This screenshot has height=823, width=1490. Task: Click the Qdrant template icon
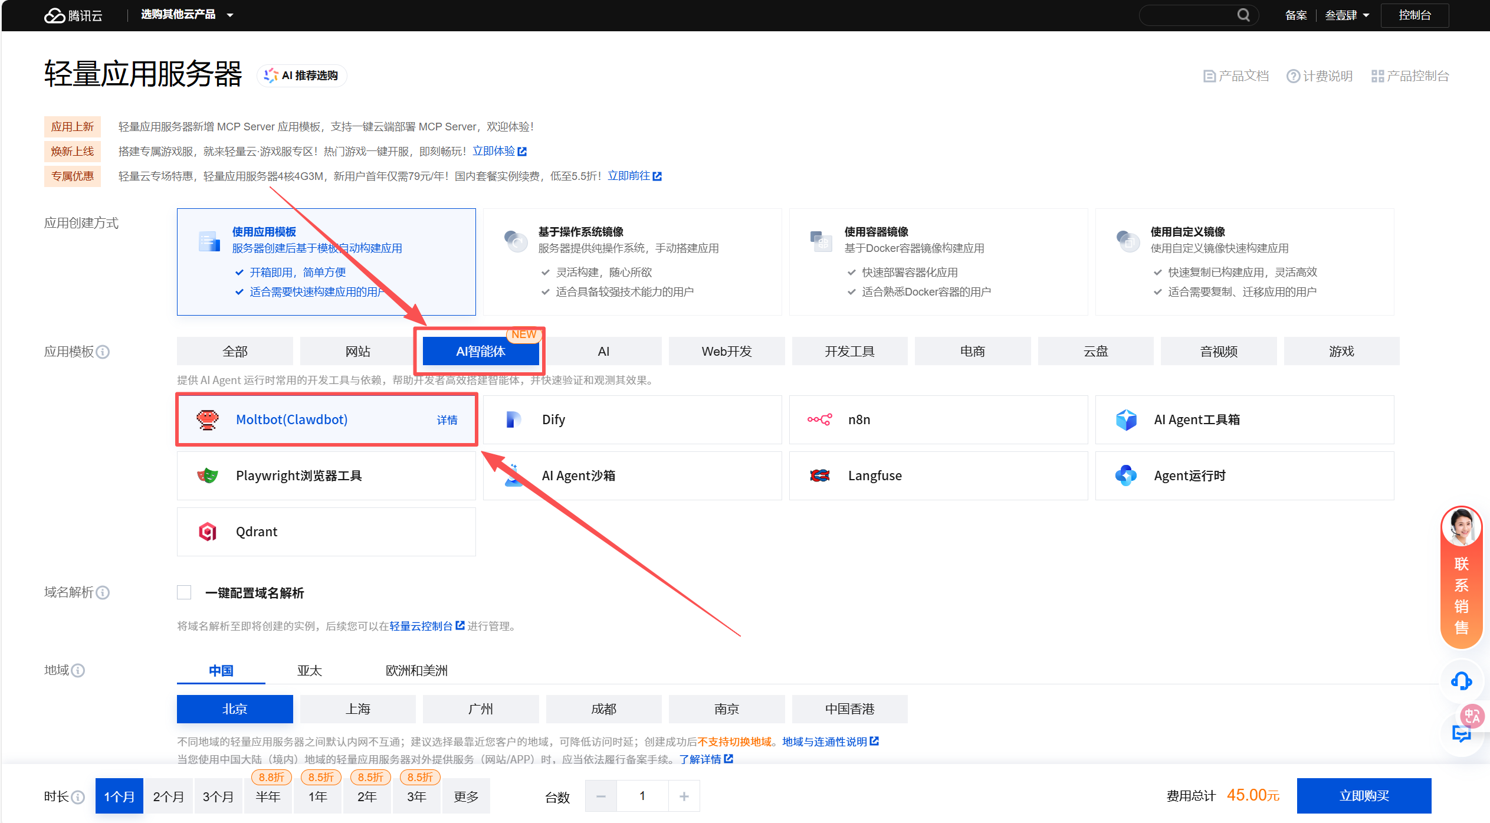pos(208,532)
